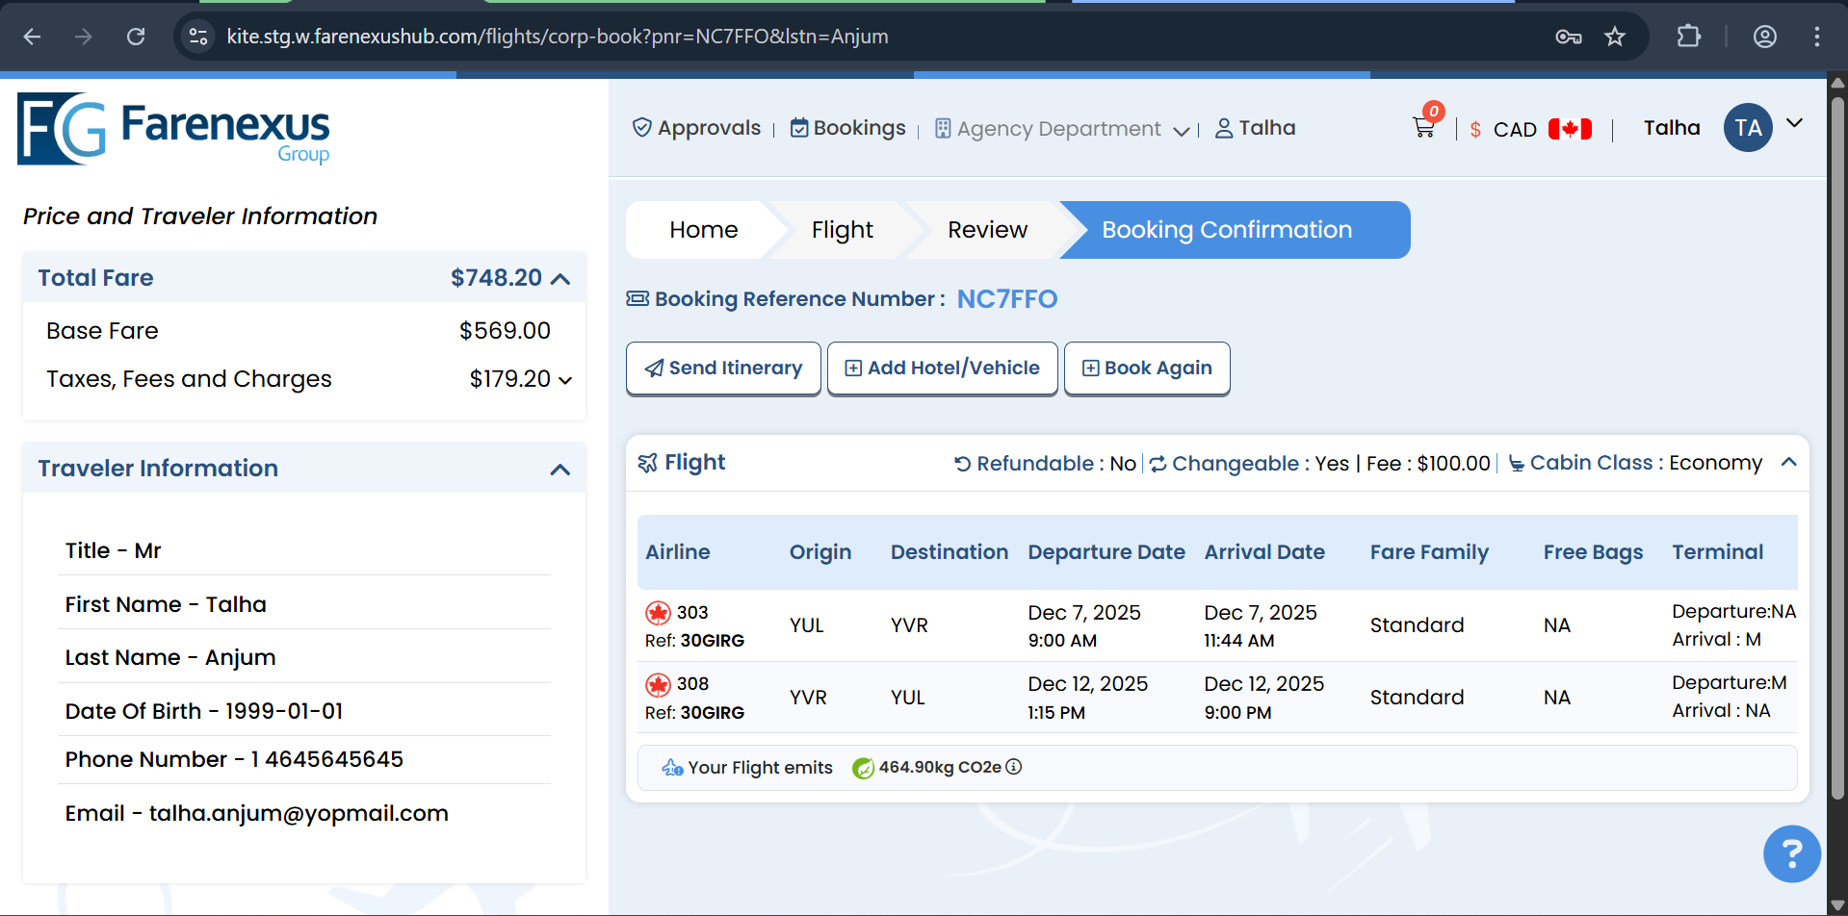Go to the Bookings menu item
The width and height of the screenshot is (1848, 916).
click(847, 128)
